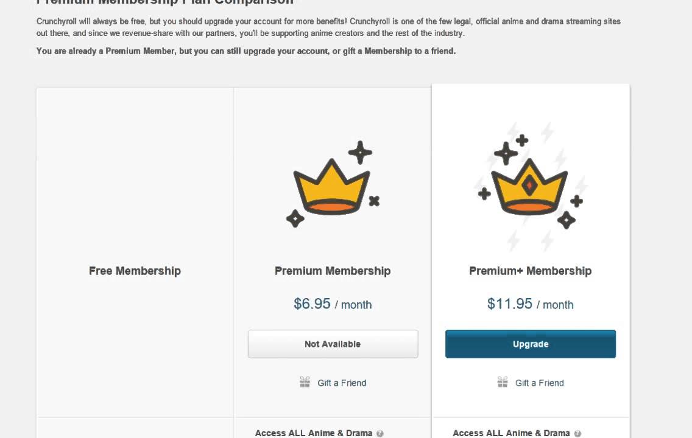Click the Crunchyroll will always be free paragraph
The image size is (692, 438).
click(x=328, y=27)
